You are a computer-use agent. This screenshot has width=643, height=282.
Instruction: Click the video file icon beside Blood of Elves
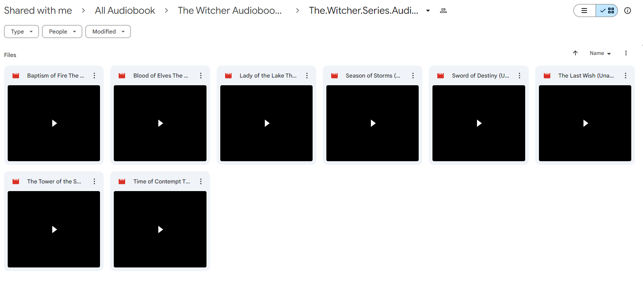tap(122, 76)
